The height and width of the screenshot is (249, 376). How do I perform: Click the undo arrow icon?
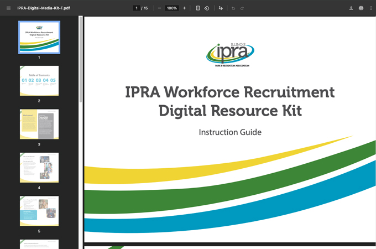(233, 8)
